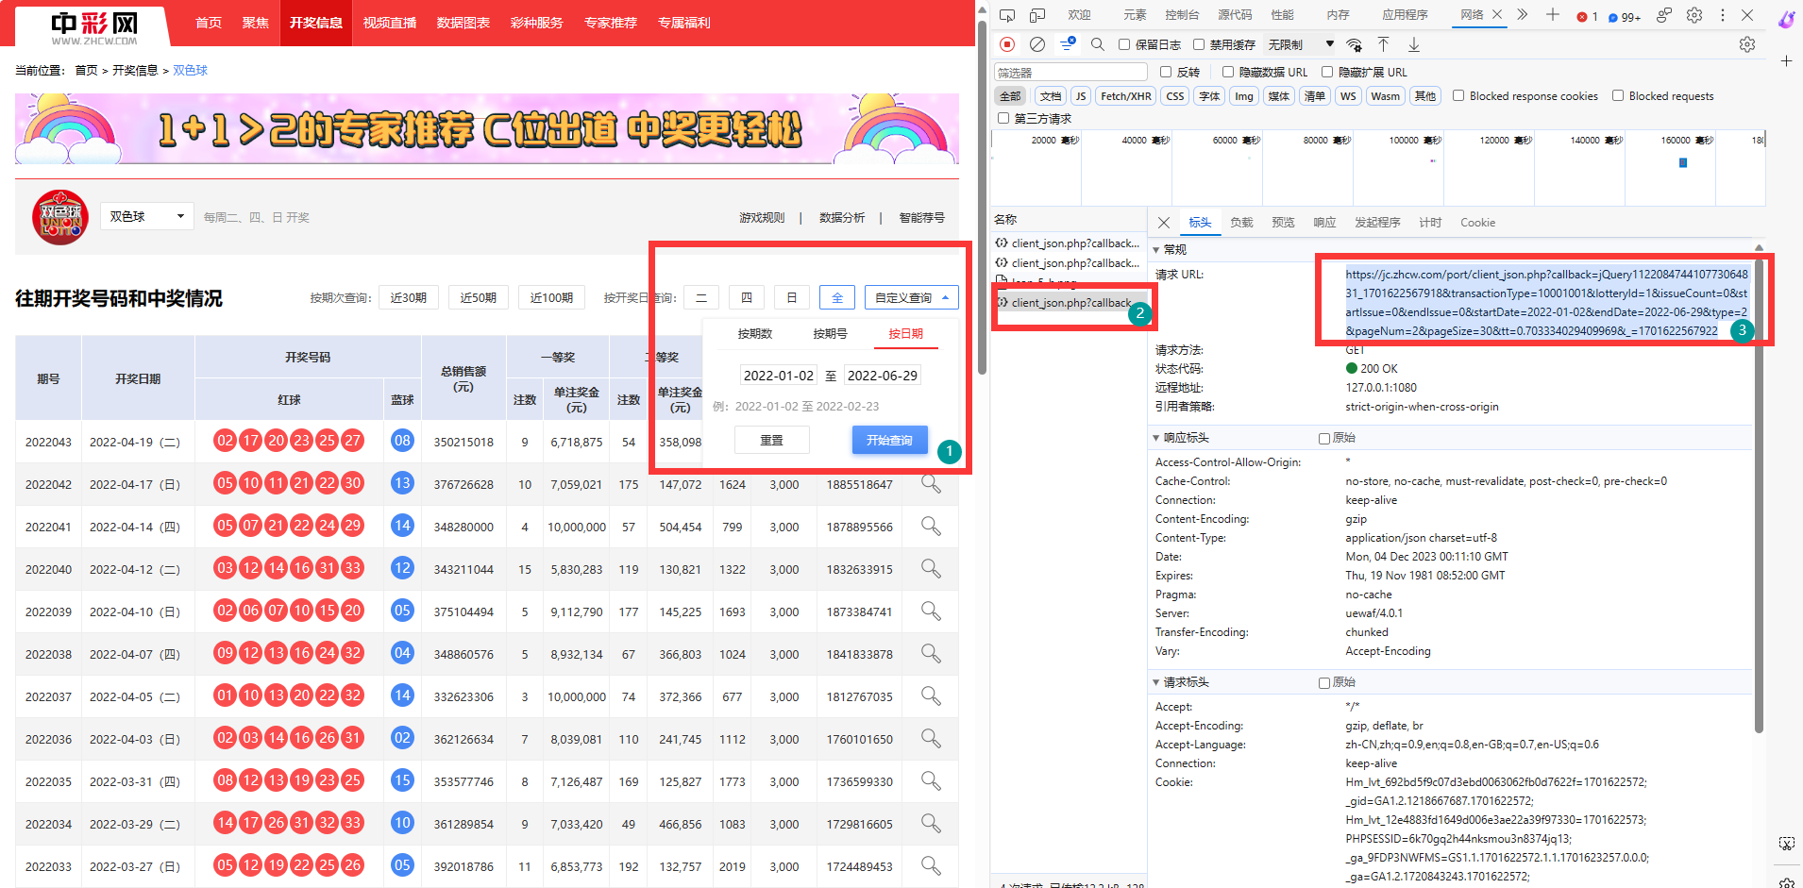Screen dimensions: 1803x888
Task: View details for draw 2022039
Action: click(931, 612)
